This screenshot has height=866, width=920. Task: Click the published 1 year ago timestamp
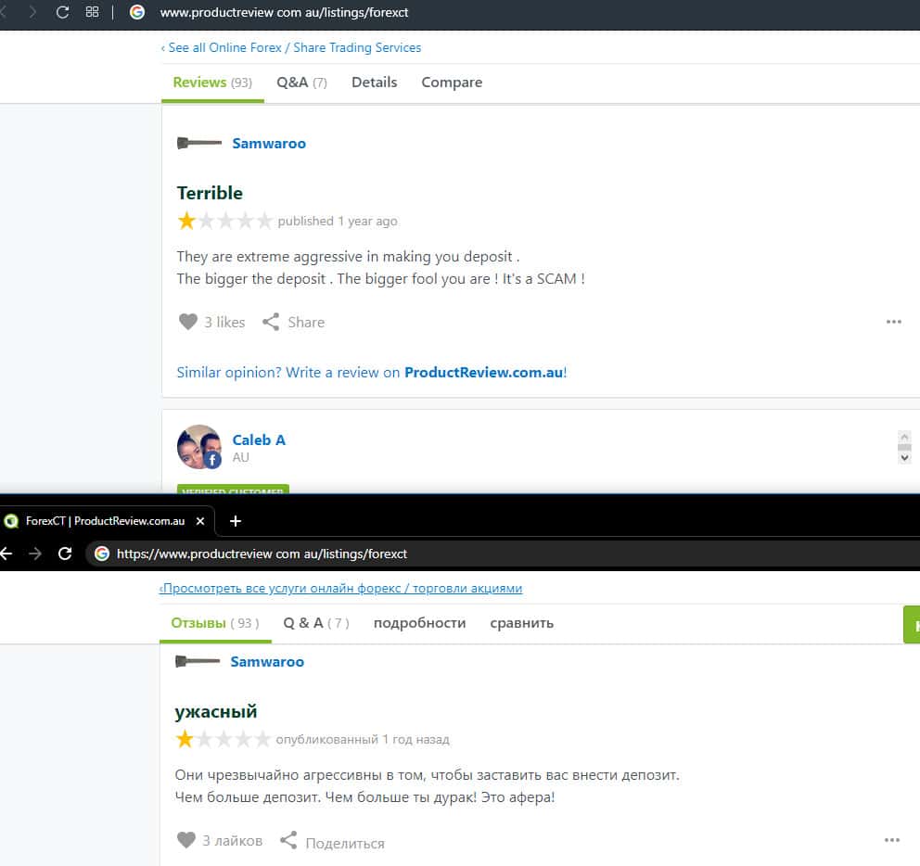338,222
